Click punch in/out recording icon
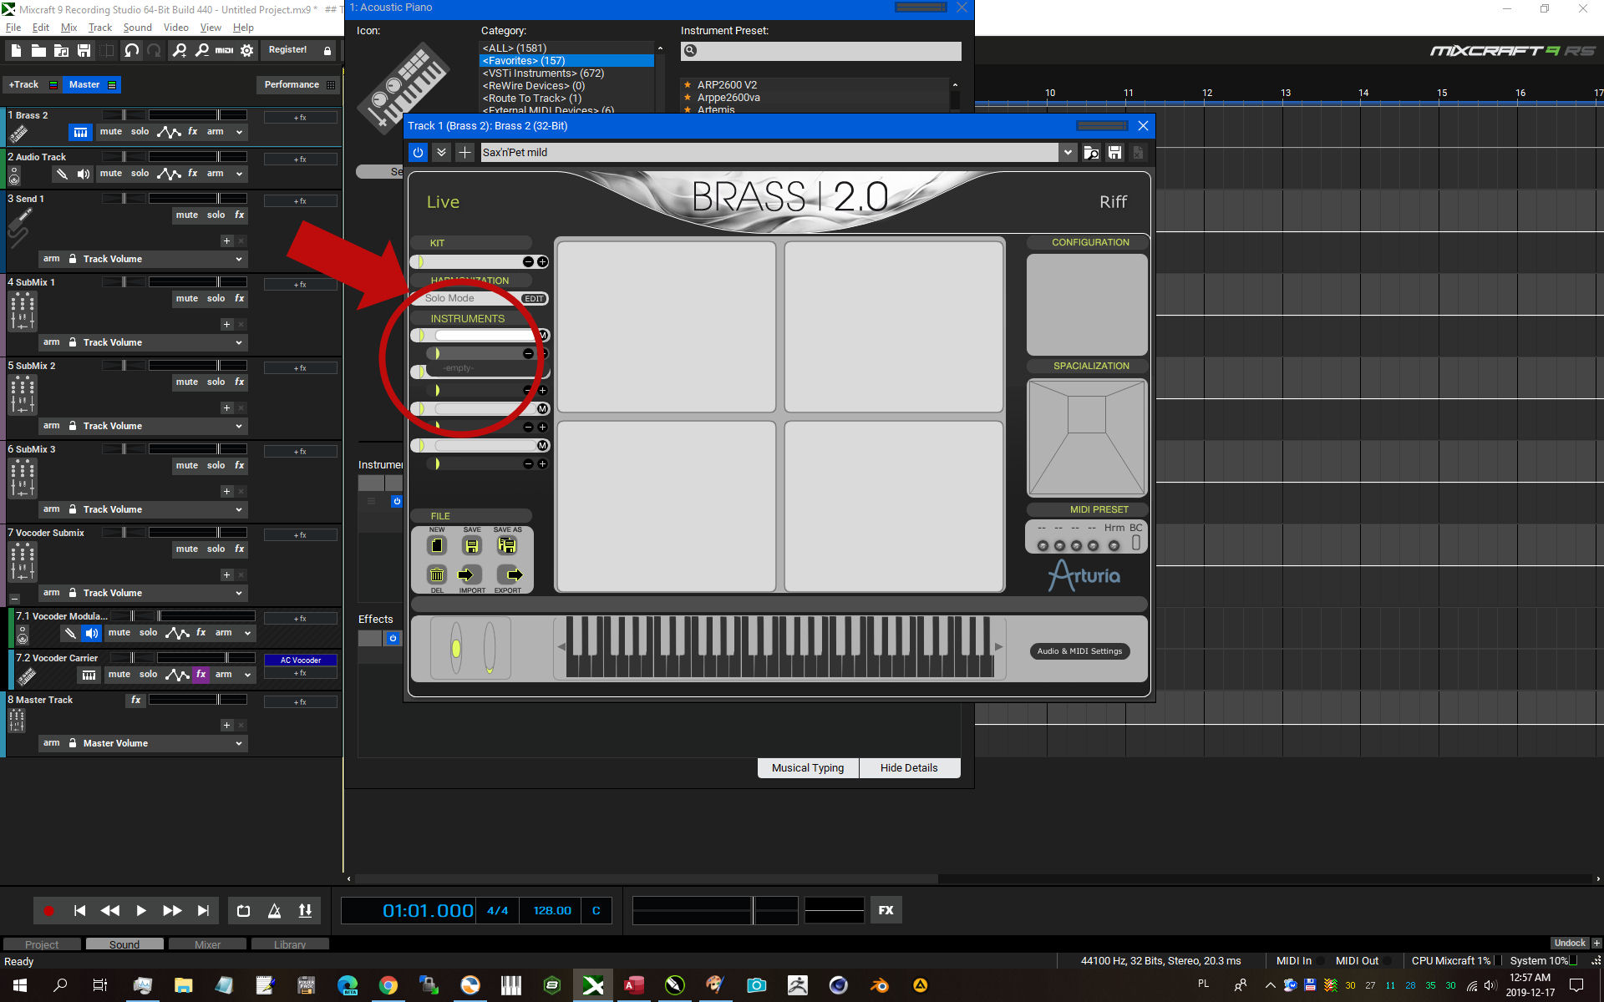 click(x=305, y=911)
